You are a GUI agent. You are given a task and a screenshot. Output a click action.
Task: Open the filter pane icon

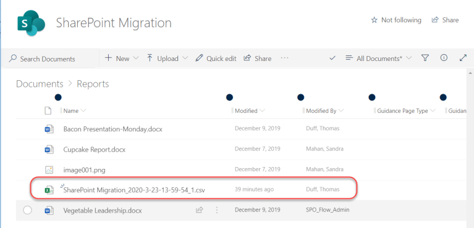(425, 58)
